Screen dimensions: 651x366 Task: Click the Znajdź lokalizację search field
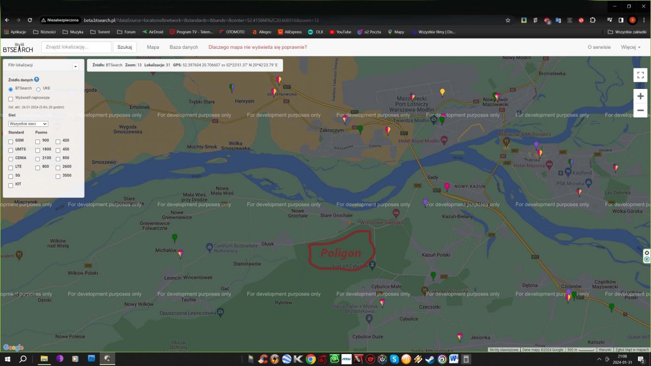coord(76,47)
